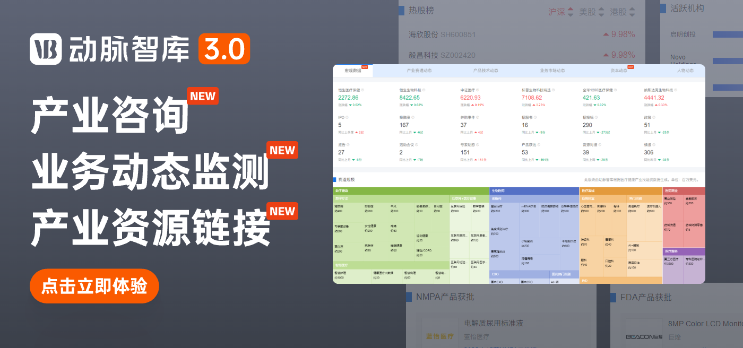
Task: Select the 基因治疗 treemap block
Action: [x=498, y=207]
